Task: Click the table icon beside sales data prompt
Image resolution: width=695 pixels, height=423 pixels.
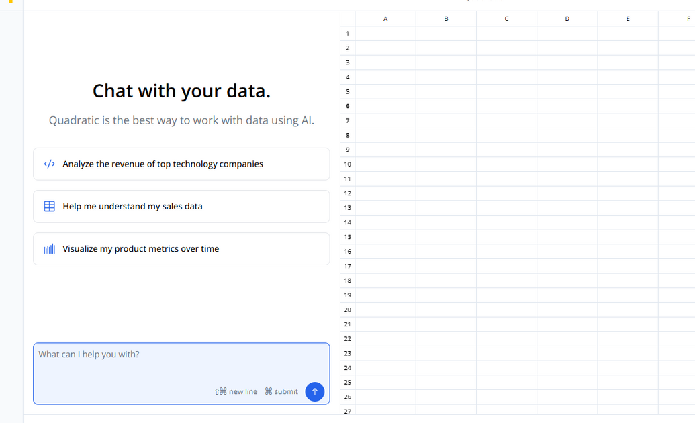Action: (x=49, y=206)
